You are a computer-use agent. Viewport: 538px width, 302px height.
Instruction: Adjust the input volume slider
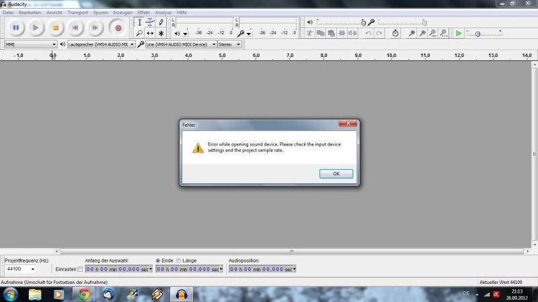tap(424, 23)
